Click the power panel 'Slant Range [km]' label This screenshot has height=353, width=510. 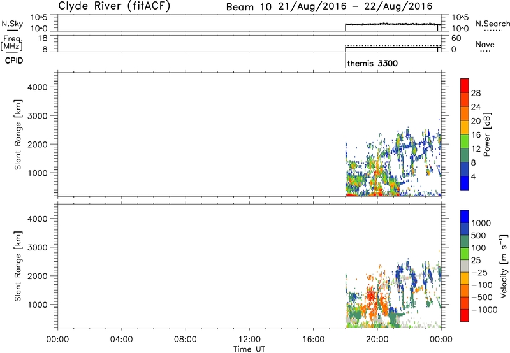[x=18, y=134]
